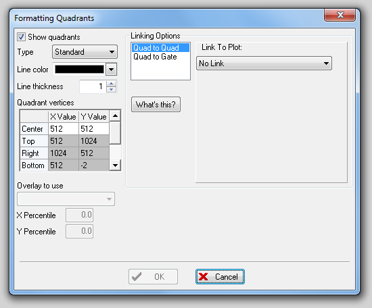Click the Cancel button
The height and width of the screenshot is (308, 372).
pyautogui.click(x=220, y=276)
